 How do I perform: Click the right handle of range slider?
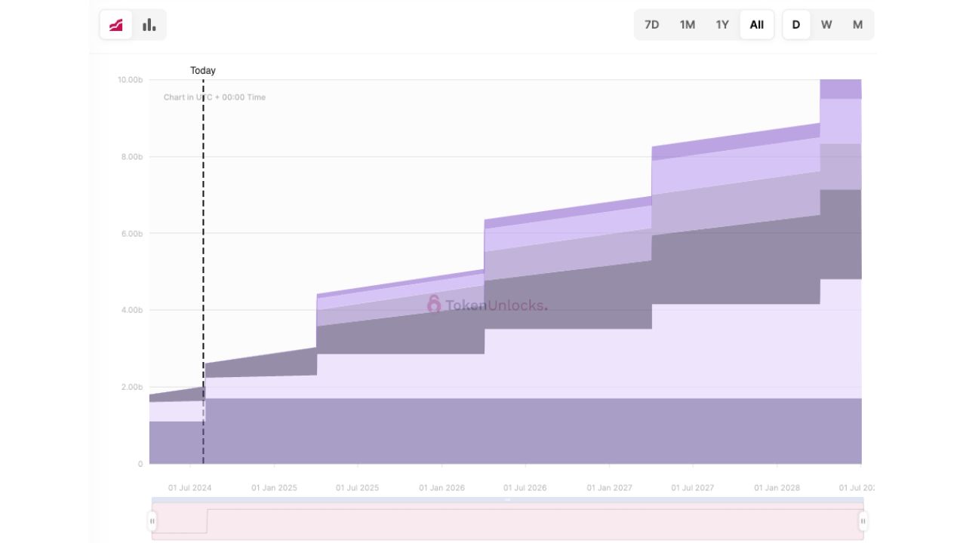pyautogui.click(x=863, y=521)
